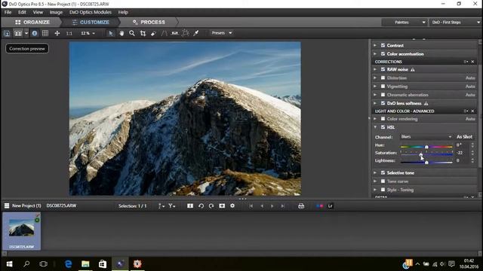Expand the RAW noise section
Viewport: 483px width, 271px height.
(x=375, y=69)
